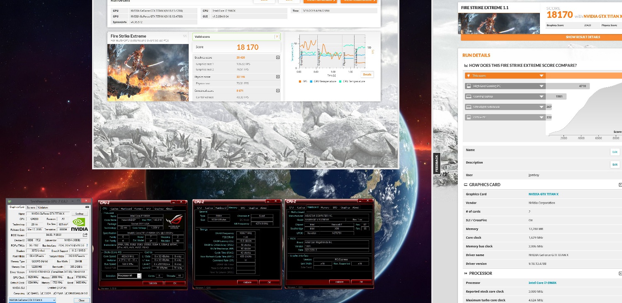This screenshot has height=303, width=622.
Task: Toggle the CUDA checkbox in GPU-Z
Action: point(42,293)
